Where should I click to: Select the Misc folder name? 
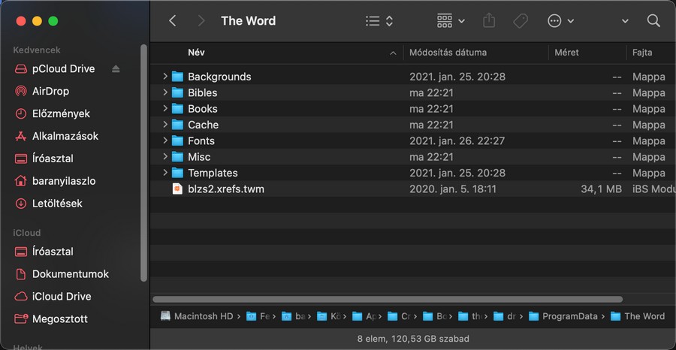point(199,156)
